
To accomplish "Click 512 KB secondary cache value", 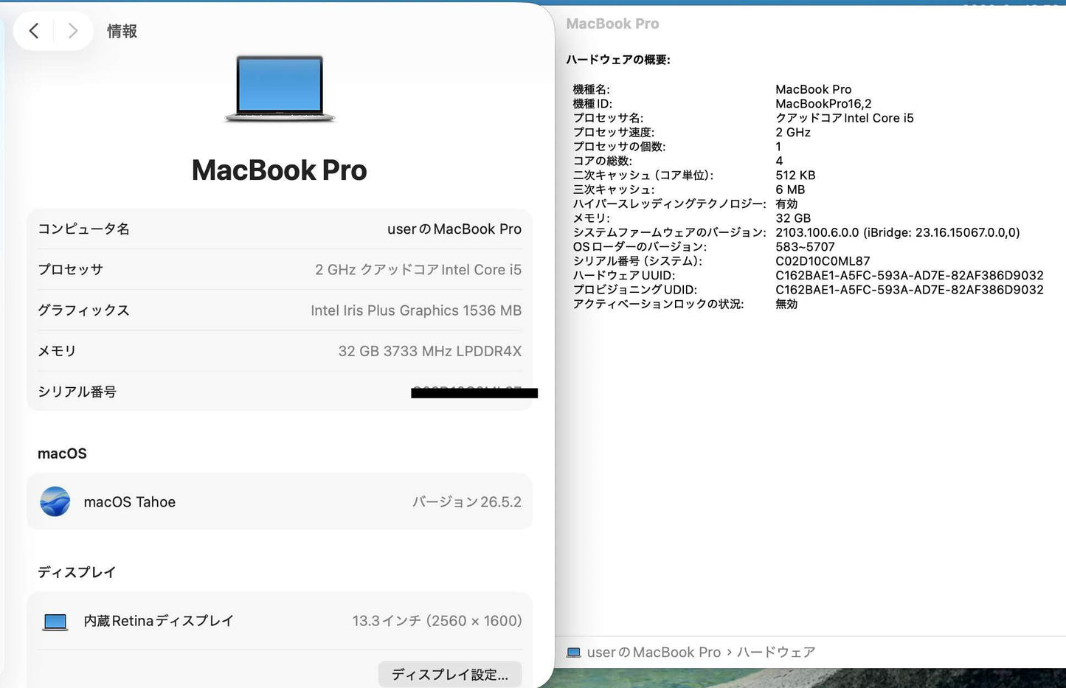I will click(x=795, y=176).
